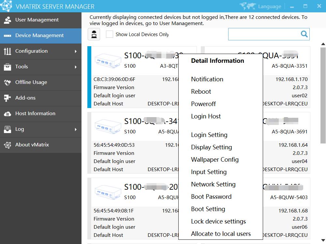Maximize the vMatrix Server Manager window

(x=305, y=6)
